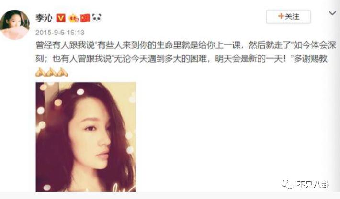Click the middle praying hands emoji
The width and height of the screenshot is (340, 199).
[51, 72]
